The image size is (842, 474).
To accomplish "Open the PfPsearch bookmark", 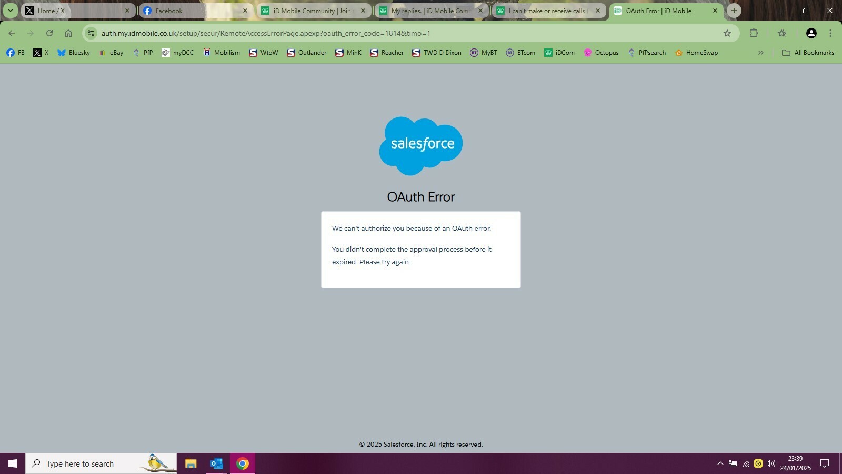I will pos(647,53).
